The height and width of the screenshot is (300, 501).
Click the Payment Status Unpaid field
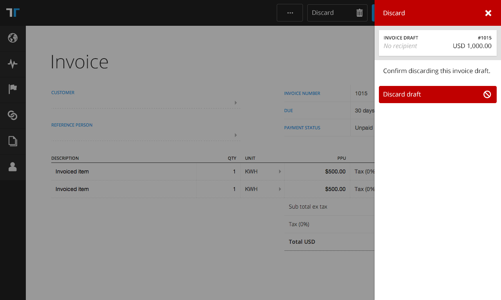(x=363, y=128)
